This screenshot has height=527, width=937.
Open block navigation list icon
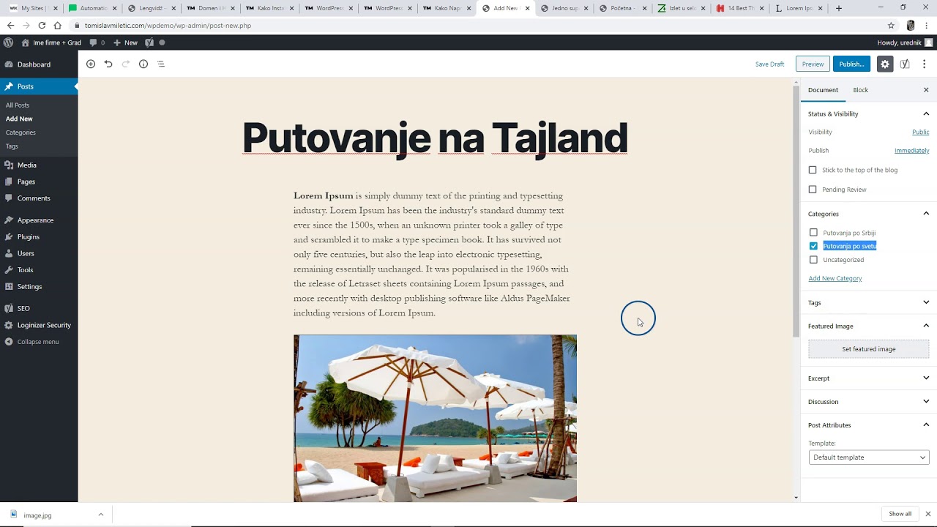click(x=161, y=64)
